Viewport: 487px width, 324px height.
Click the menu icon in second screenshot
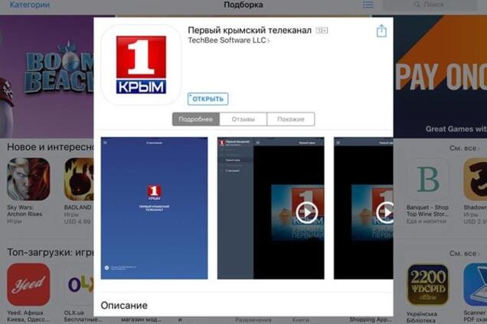(258, 143)
